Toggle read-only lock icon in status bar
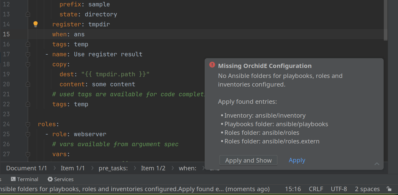 pos(389,189)
